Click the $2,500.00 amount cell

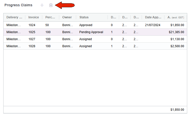[177, 46]
